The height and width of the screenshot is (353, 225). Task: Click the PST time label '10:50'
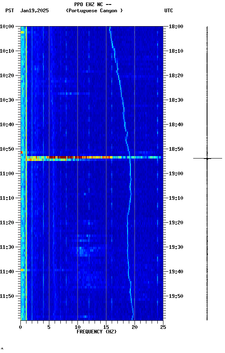tap(7, 149)
